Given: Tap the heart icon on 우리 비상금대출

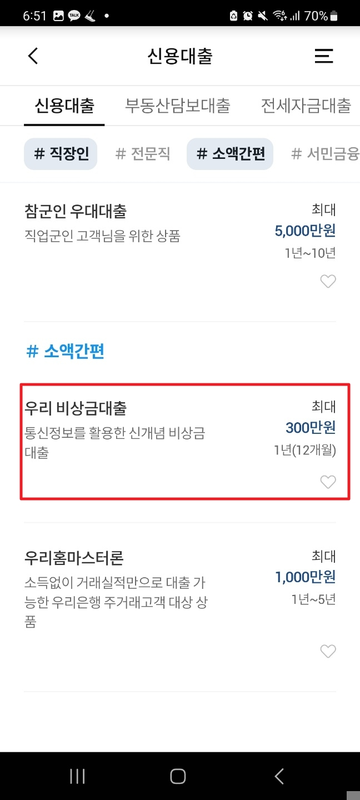Looking at the screenshot, I should click(328, 482).
